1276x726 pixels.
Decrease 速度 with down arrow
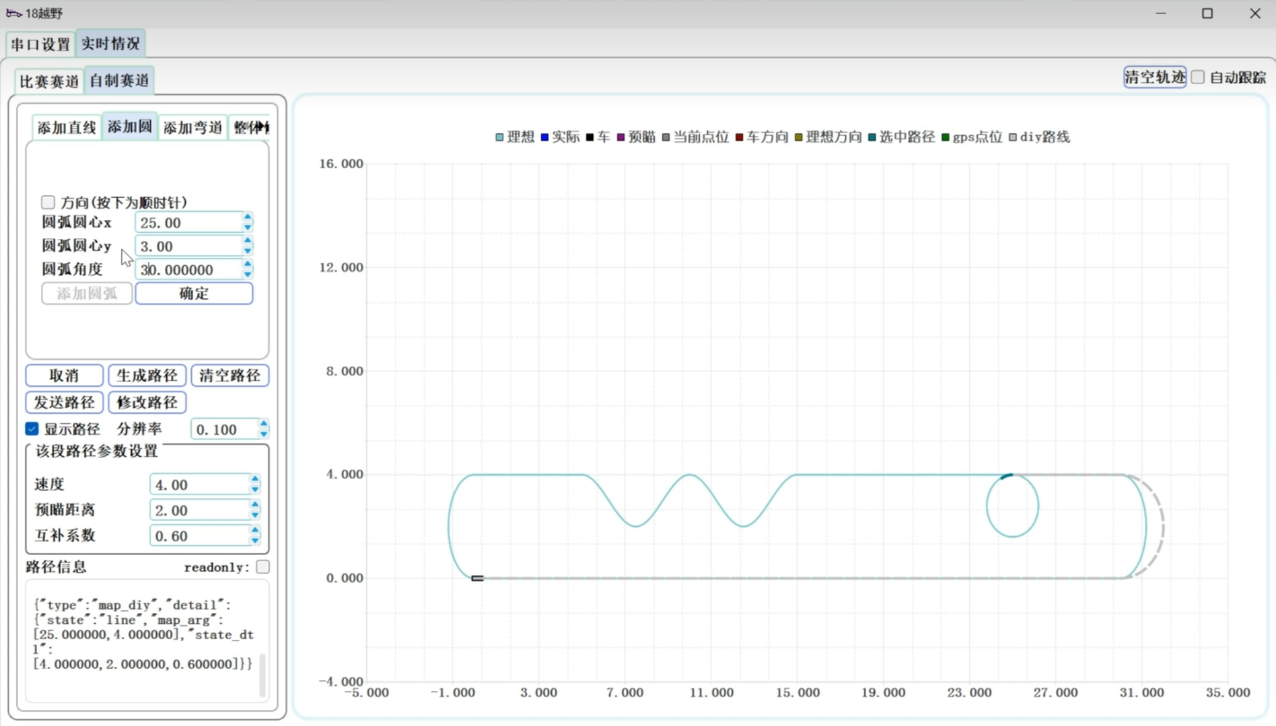[255, 489]
